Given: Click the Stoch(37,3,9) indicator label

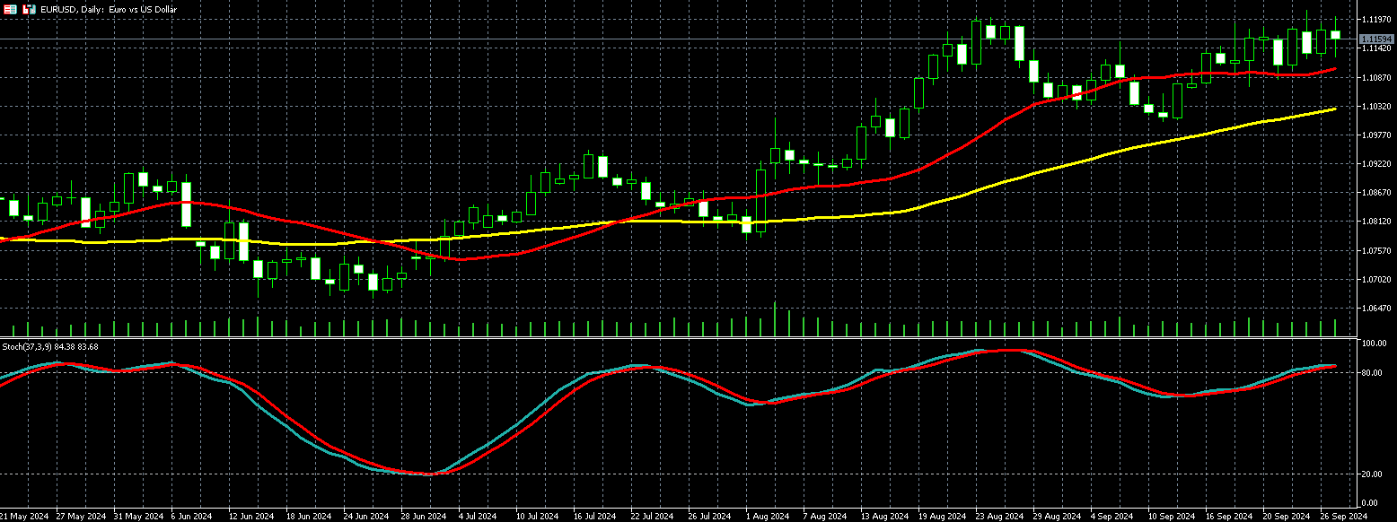Looking at the screenshot, I should pyautogui.click(x=50, y=346).
